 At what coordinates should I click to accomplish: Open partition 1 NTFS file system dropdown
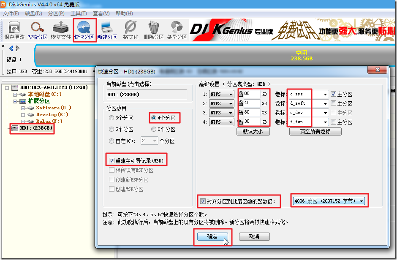[222, 94]
